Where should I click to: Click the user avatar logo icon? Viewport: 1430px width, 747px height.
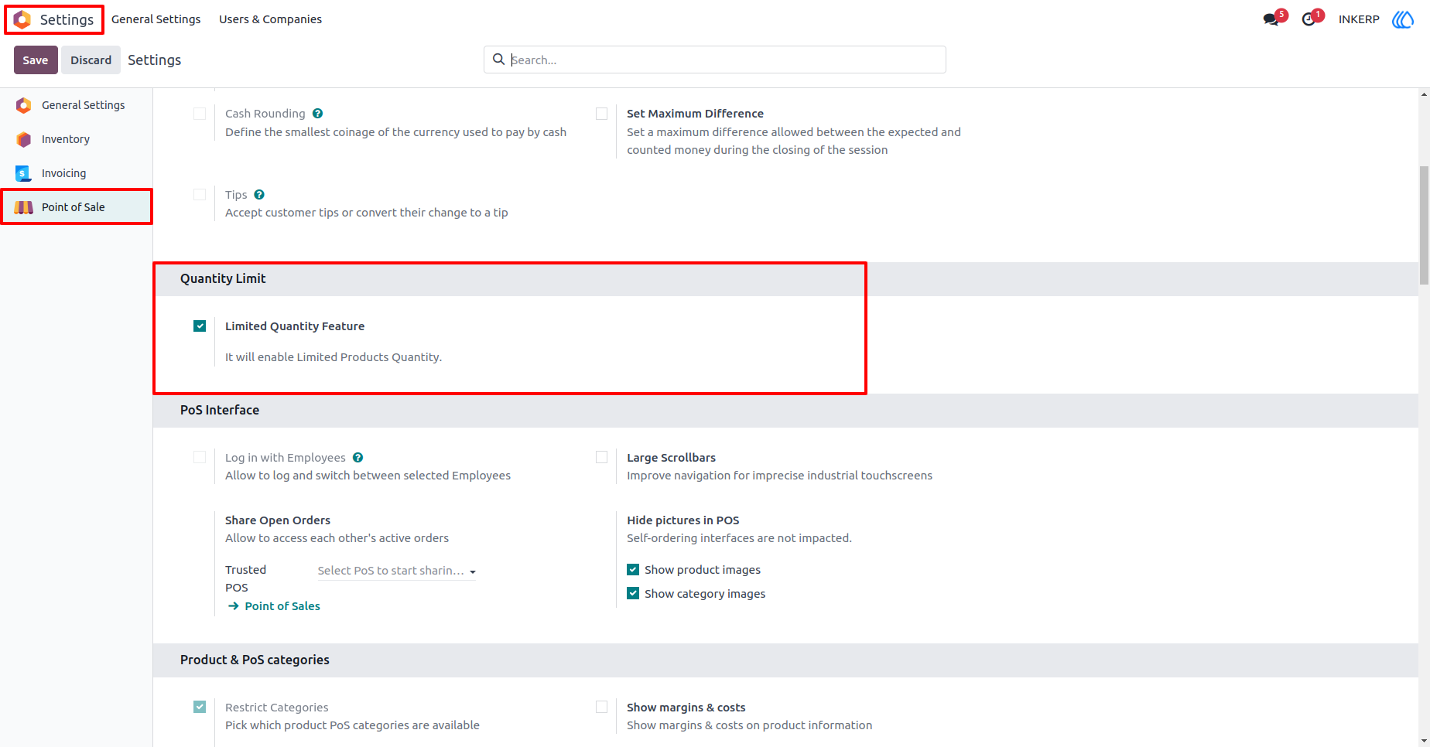click(x=1403, y=19)
